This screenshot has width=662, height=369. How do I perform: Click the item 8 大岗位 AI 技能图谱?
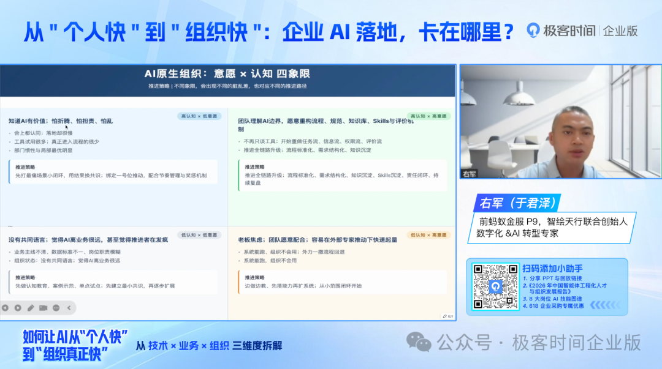click(x=552, y=299)
